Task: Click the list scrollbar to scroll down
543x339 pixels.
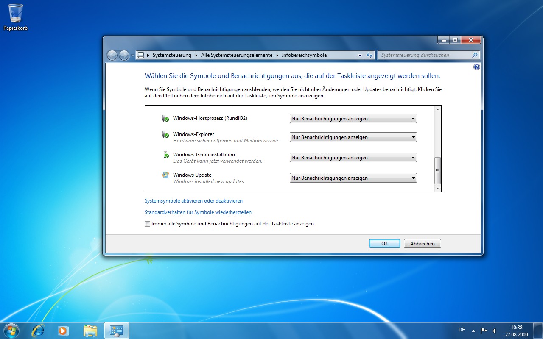Action: click(x=437, y=188)
